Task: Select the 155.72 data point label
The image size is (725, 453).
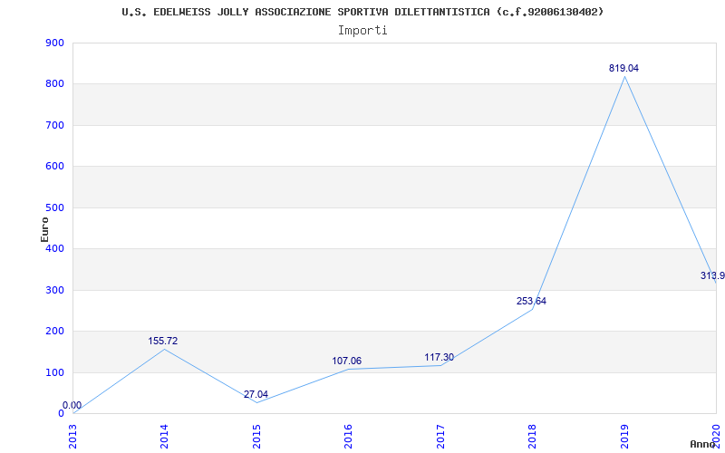Action: [163, 342]
